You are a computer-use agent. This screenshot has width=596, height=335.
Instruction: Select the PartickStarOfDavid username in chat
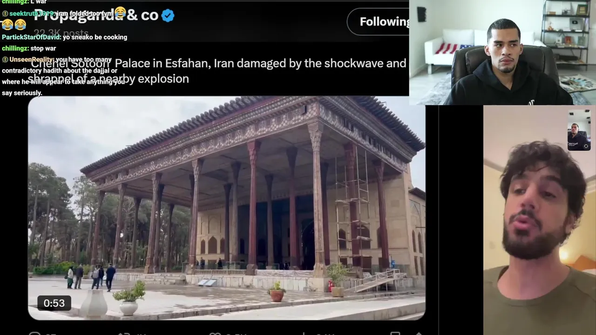tap(31, 37)
